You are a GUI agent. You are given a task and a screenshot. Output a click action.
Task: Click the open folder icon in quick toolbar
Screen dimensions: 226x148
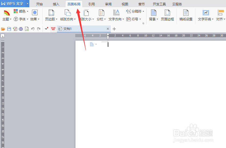[3, 29]
